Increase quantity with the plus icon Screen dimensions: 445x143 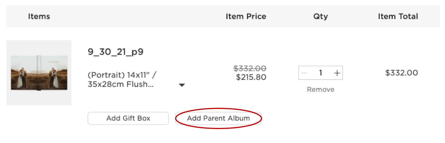point(337,73)
